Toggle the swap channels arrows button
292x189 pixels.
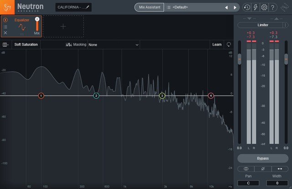pyautogui.click(x=279, y=169)
